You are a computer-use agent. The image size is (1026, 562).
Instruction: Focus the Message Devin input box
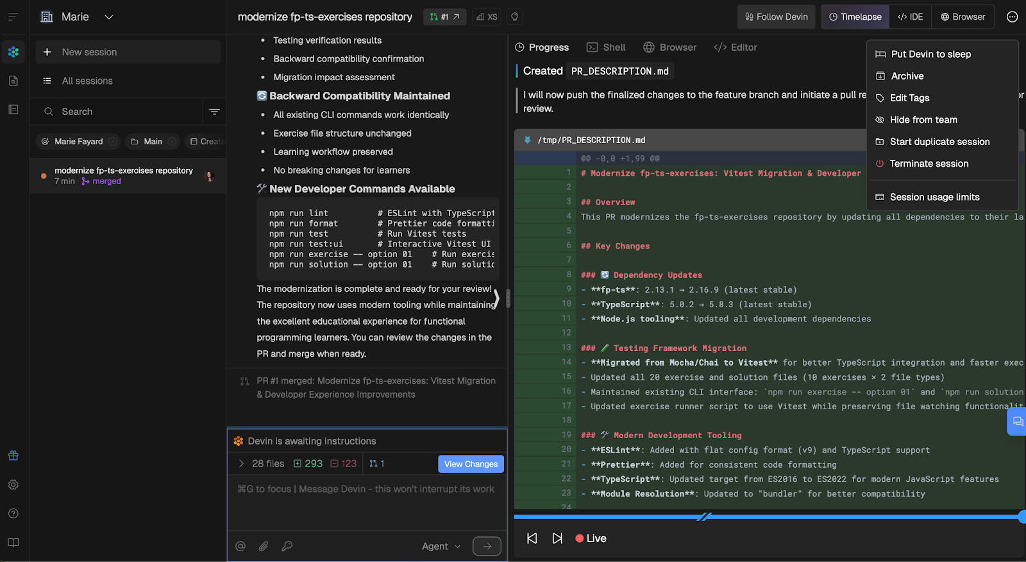point(367,502)
